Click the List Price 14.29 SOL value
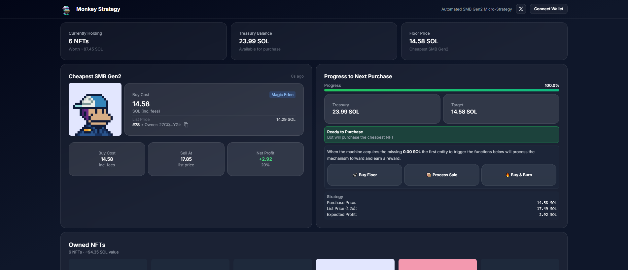Screen dimensions: 628x270 click(286, 119)
